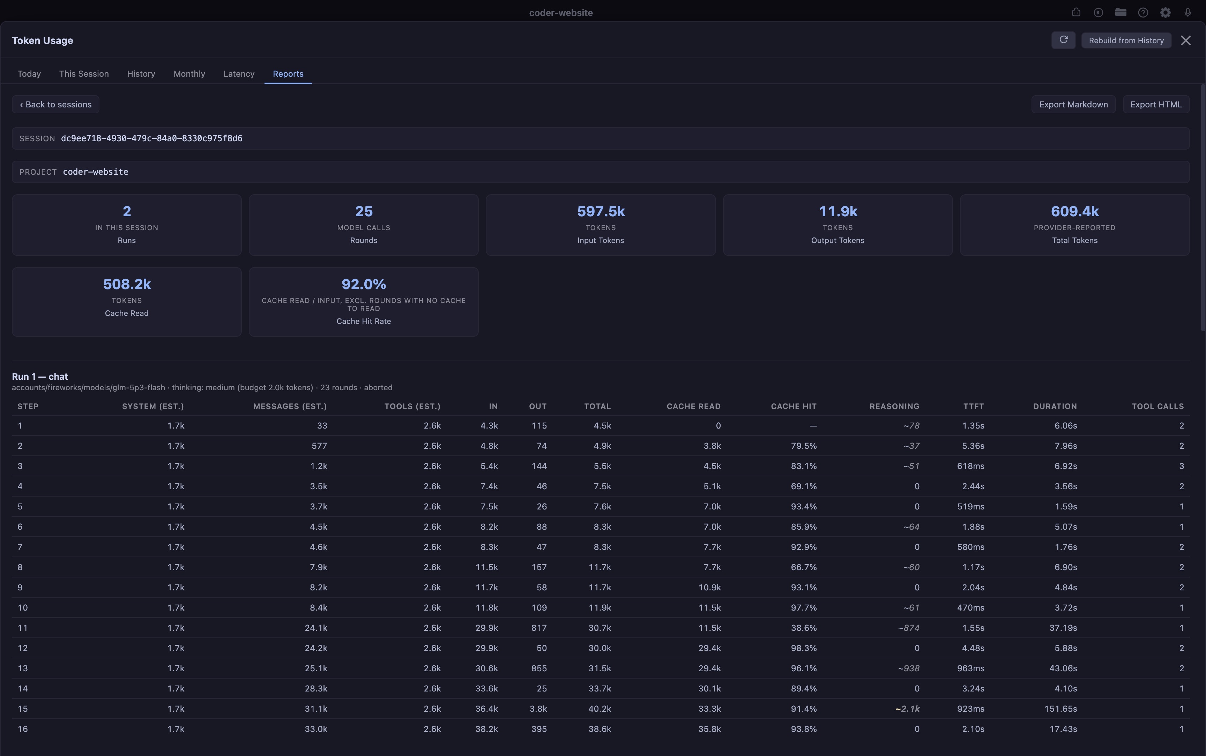Viewport: 1206px width, 756px height.
Task: Click the Rounds card showing 25
Action: pos(364,225)
